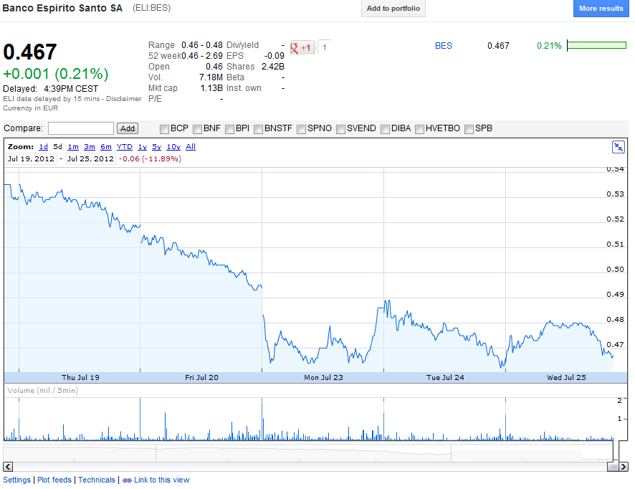Click the price change +0.001 (0.21%)

point(56,74)
